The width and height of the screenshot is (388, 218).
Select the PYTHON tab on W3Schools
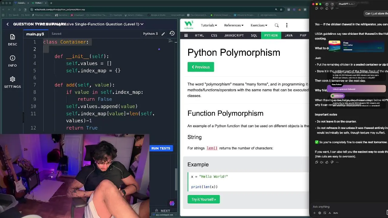[x=271, y=35]
